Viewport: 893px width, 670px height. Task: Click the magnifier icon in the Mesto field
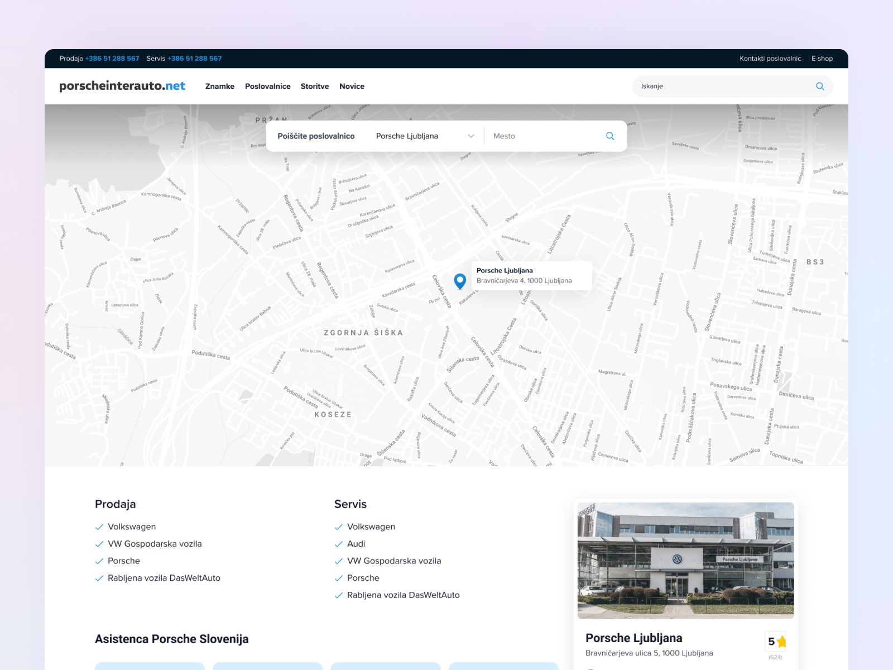click(610, 136)
